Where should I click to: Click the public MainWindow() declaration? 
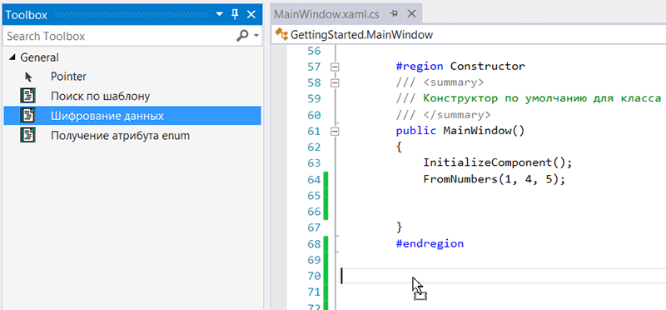click(460, 131)
